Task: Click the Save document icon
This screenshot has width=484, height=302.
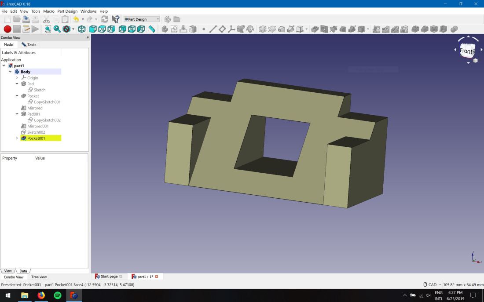Action: coord(26,19)
